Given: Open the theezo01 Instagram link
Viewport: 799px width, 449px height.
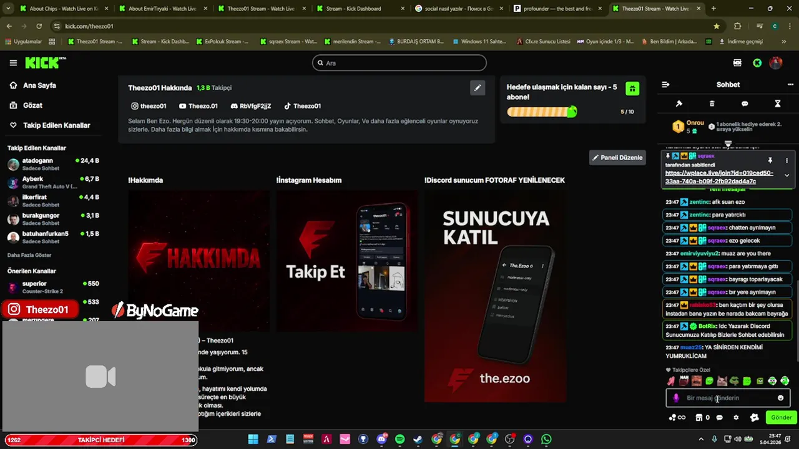Looking at the screenshot, I should coord(149,106).
